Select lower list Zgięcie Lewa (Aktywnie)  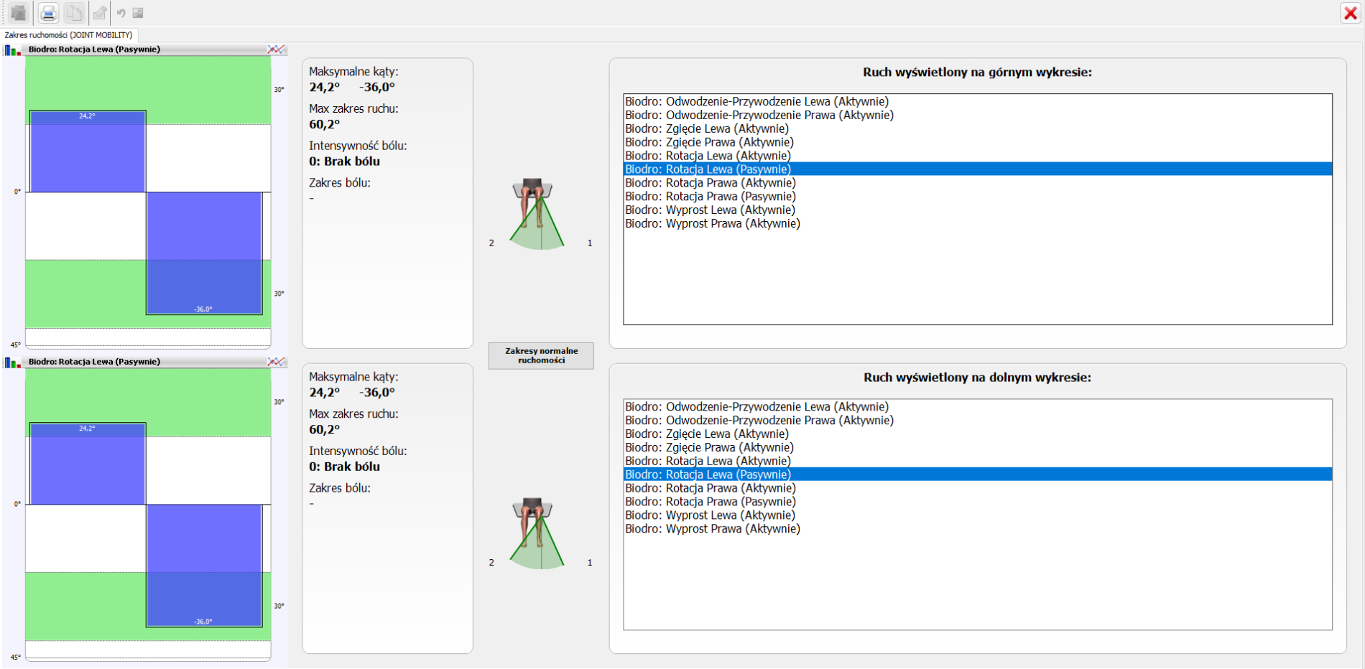(978, 434)
